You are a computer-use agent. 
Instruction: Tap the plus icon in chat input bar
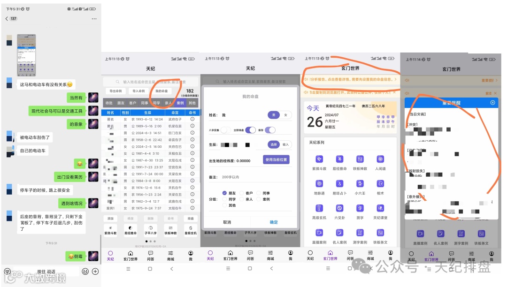(x=95, y=272)
